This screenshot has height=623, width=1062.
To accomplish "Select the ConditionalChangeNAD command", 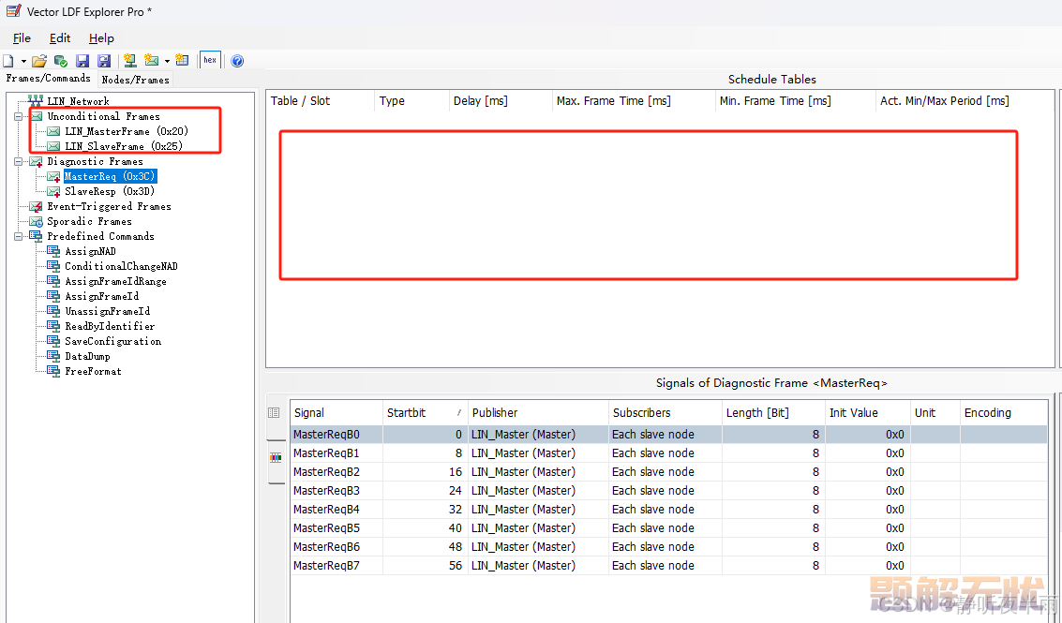I will pos(121,266).
